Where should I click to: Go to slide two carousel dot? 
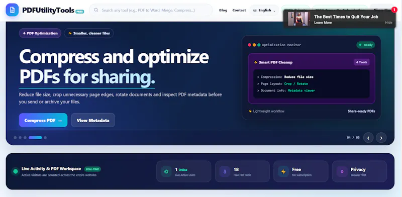[20, 138]
